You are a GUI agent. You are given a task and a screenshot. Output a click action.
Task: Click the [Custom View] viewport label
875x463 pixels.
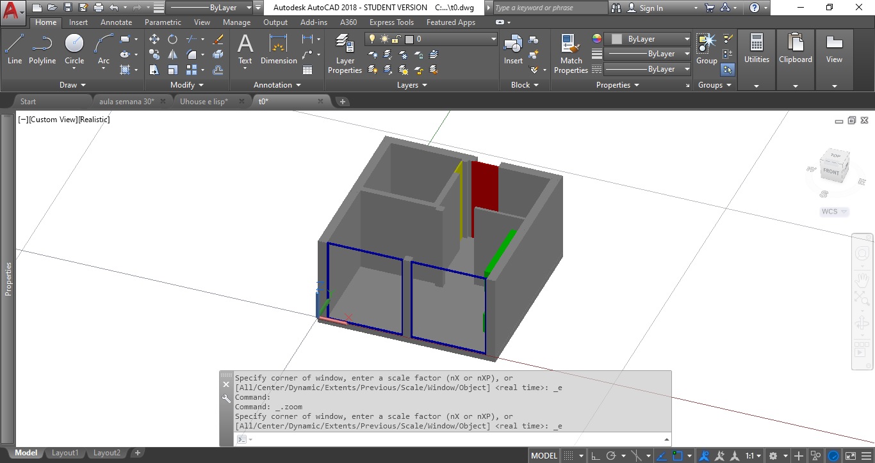point(53,120)
